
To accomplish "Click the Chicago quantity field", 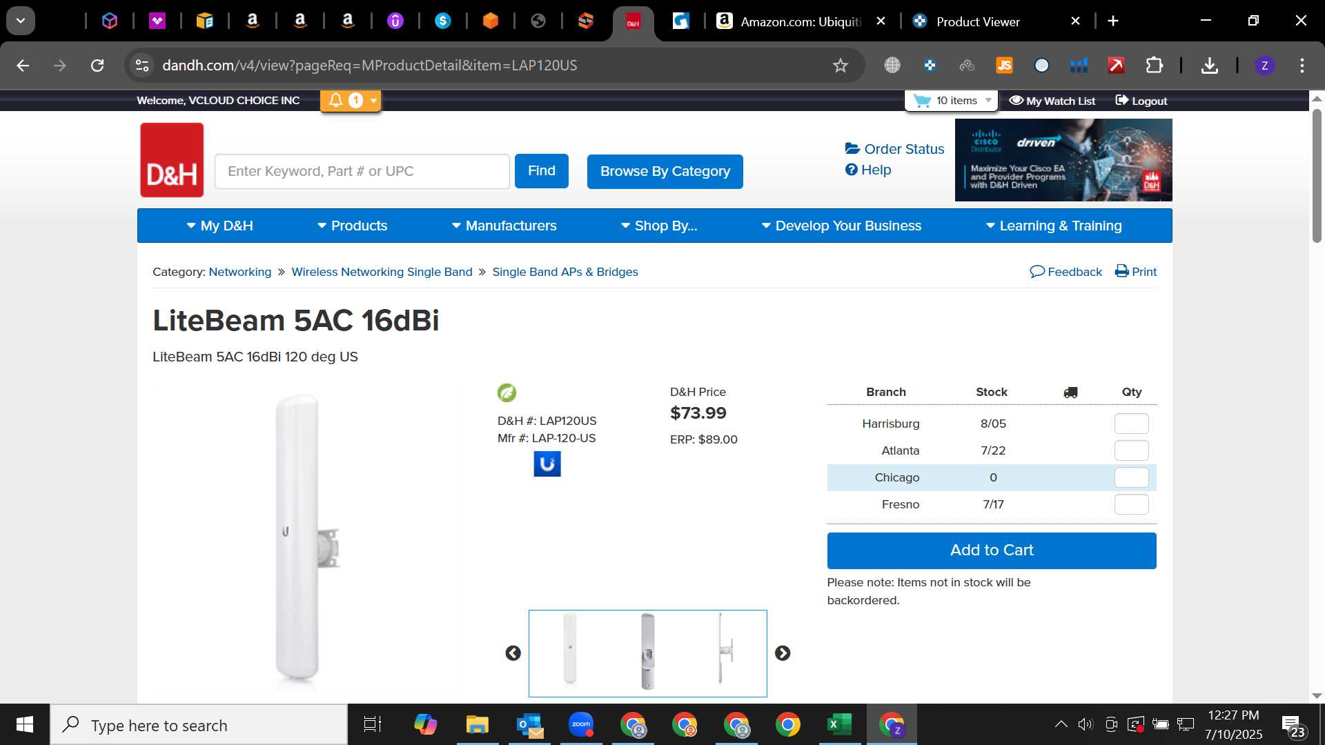I will click(x=1131, y=477).
